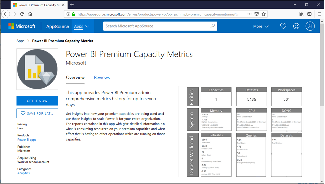This screenshot has height=184, width=325.
Task: Open the Firefox hamburger menu
Action: pos(319,14)
